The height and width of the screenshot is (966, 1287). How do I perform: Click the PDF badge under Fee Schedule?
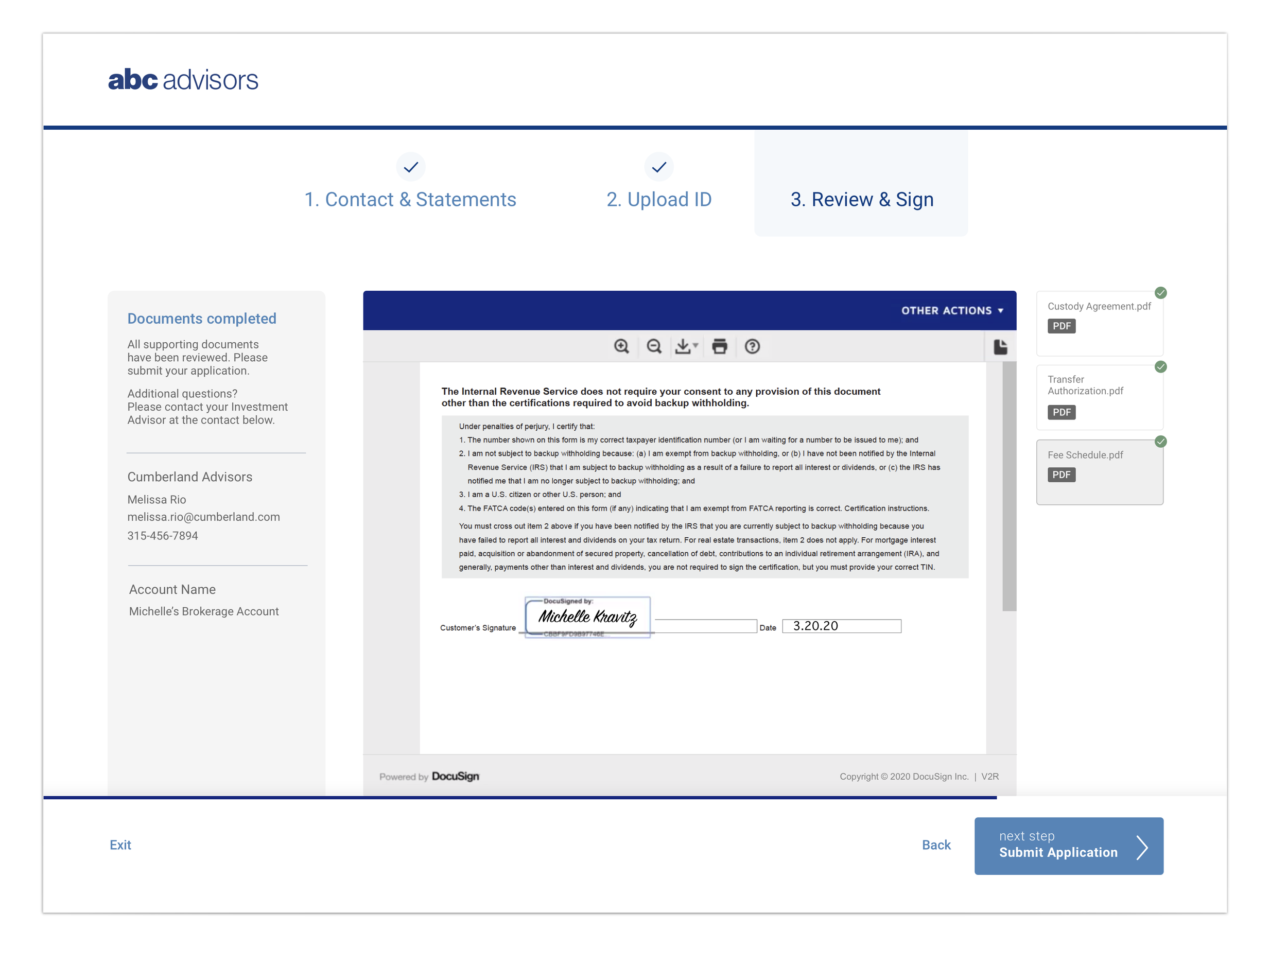tap(1061, 475)
